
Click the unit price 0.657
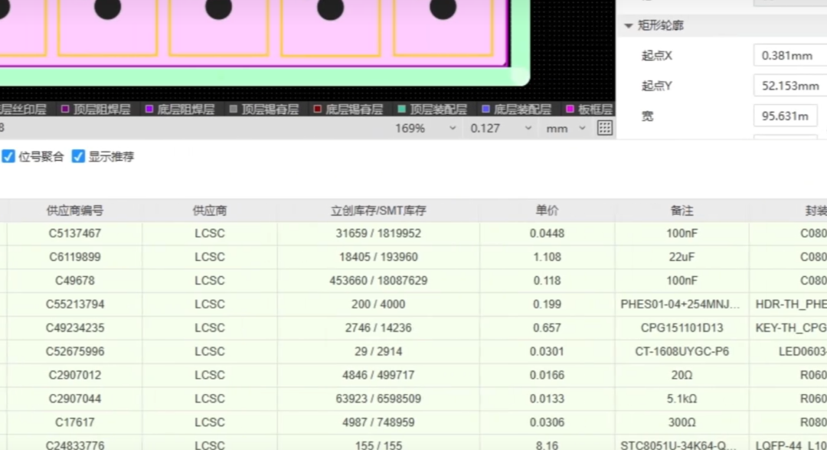[547, 328]
